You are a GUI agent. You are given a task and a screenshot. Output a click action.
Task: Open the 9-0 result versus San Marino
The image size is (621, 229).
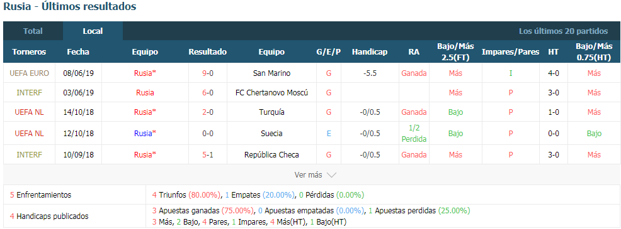pyautogui.click(x=208, y=73)
